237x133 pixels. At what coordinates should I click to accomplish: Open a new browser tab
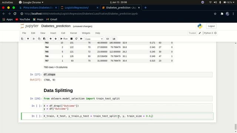146,7
